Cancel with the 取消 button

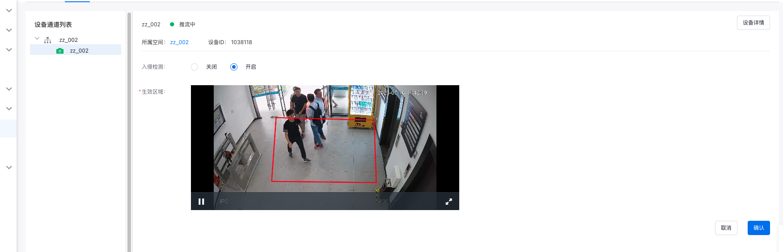coord(726,228)
